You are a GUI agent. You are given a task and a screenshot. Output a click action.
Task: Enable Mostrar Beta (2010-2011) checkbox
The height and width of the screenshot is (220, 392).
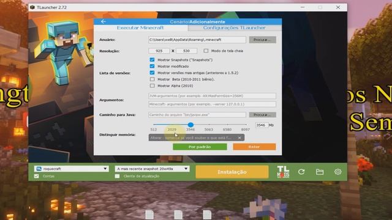152,79
